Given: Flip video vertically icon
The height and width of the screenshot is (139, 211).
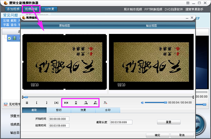Looking at the screenshot, I should [x=76, y=103].
